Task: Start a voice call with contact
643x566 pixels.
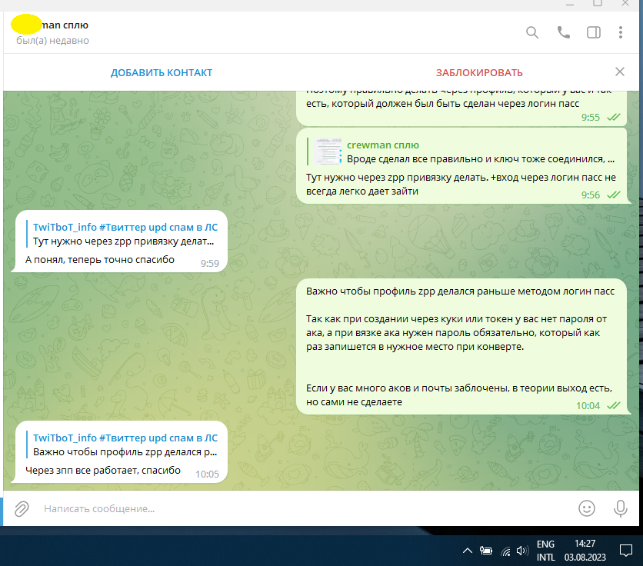Action: 564,32
